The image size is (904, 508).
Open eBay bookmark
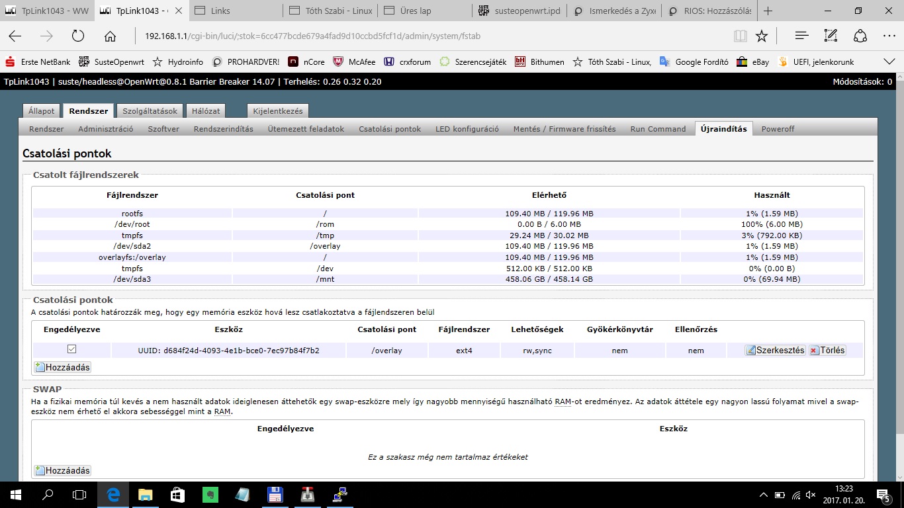tap(753, 62)
